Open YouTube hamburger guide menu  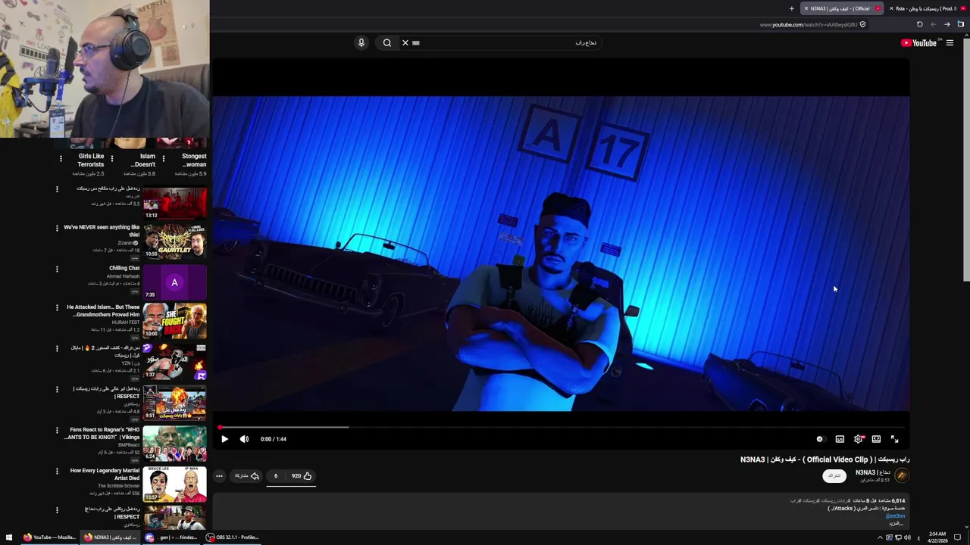pos(950,43)
